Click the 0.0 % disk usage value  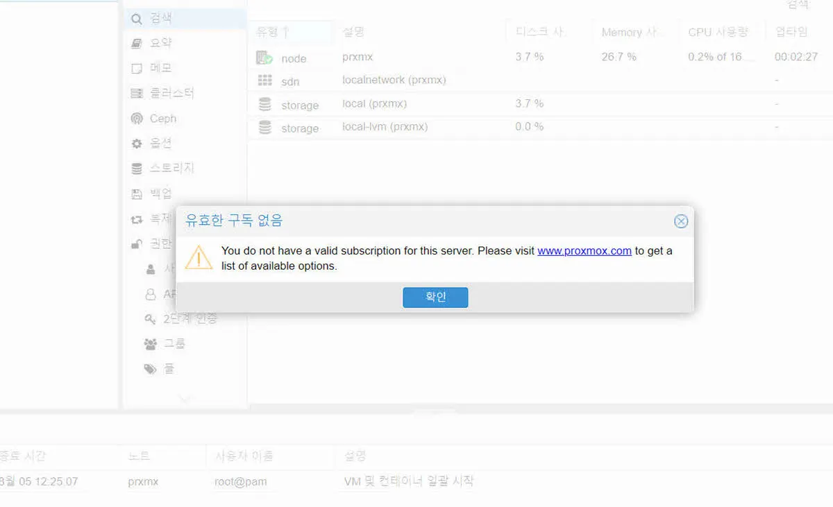(x=529, y=127)
